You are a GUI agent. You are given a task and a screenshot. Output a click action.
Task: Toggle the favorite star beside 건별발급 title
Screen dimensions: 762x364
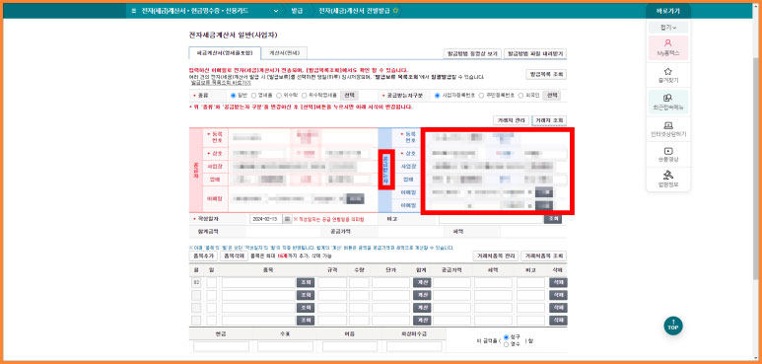coord(395,10)
